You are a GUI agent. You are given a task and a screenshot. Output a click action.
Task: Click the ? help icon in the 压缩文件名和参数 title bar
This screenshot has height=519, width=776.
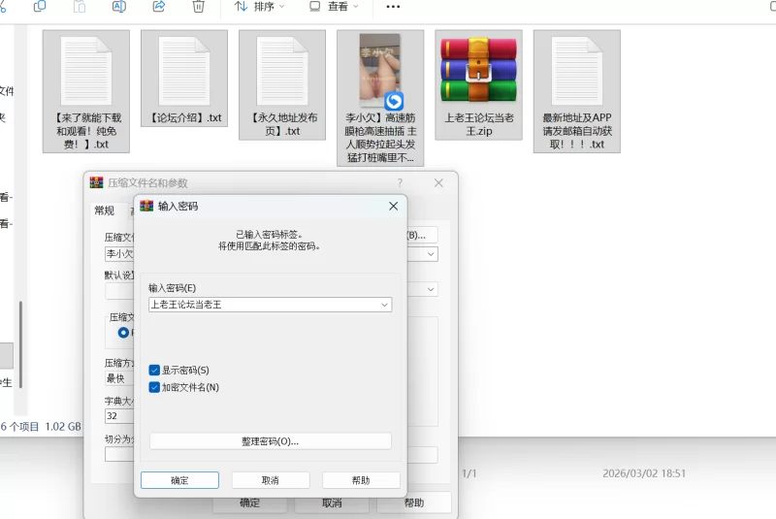pyautogui.click(x=400, y=182)
